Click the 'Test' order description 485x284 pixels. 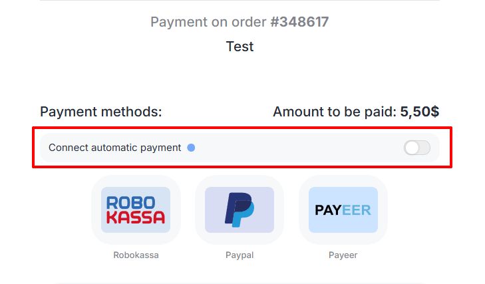(x=240, y=47)
